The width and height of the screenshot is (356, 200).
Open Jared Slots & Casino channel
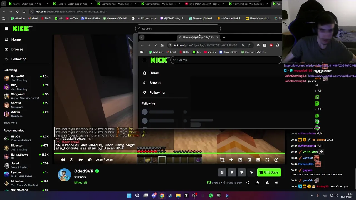pos(26,165)
